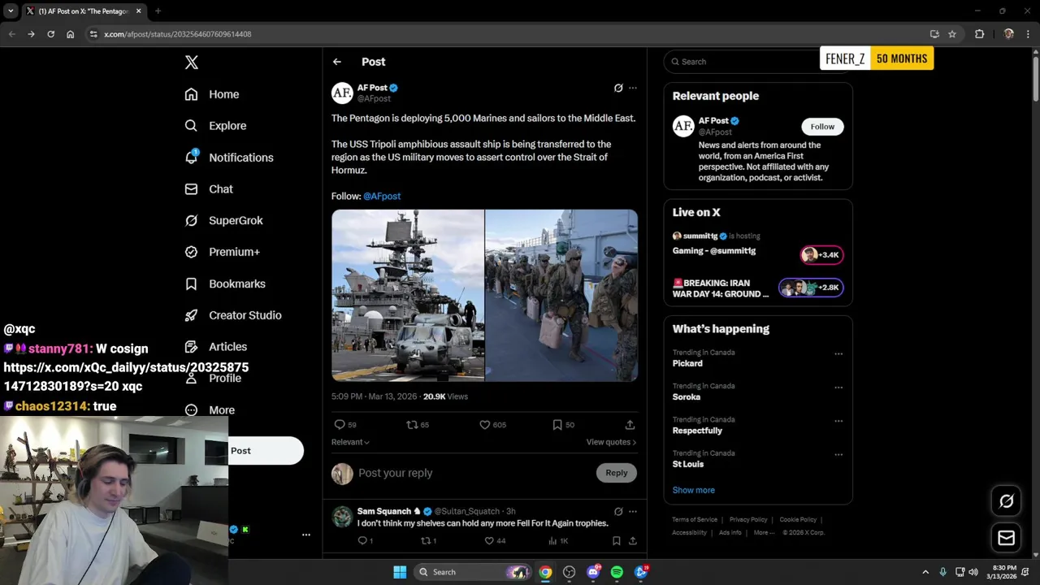Image resolution: width=1040 pixels, height=585 pixels.
Task: Show hidden system tray icons
Action: pyautogui.click(x=925, y=572)
